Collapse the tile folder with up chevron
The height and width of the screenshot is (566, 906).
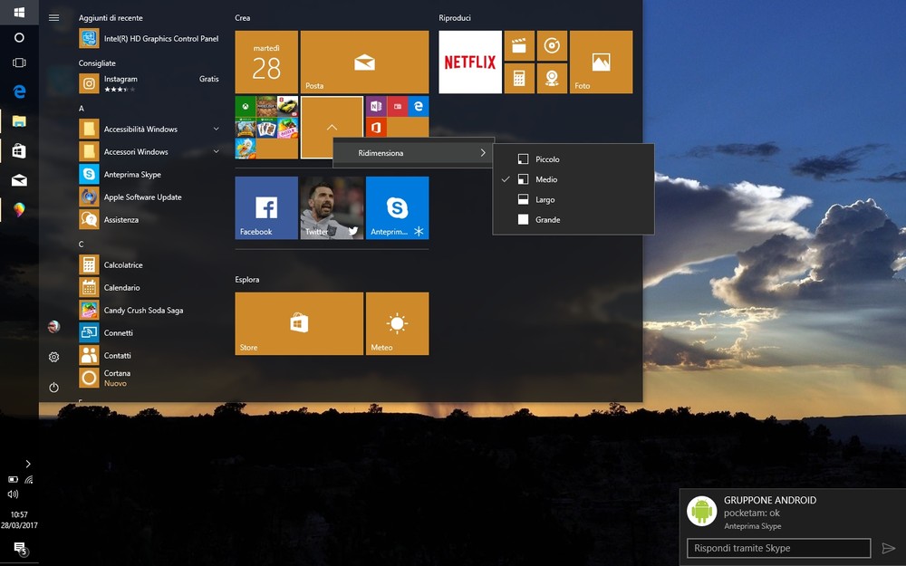tap(332, 127)
